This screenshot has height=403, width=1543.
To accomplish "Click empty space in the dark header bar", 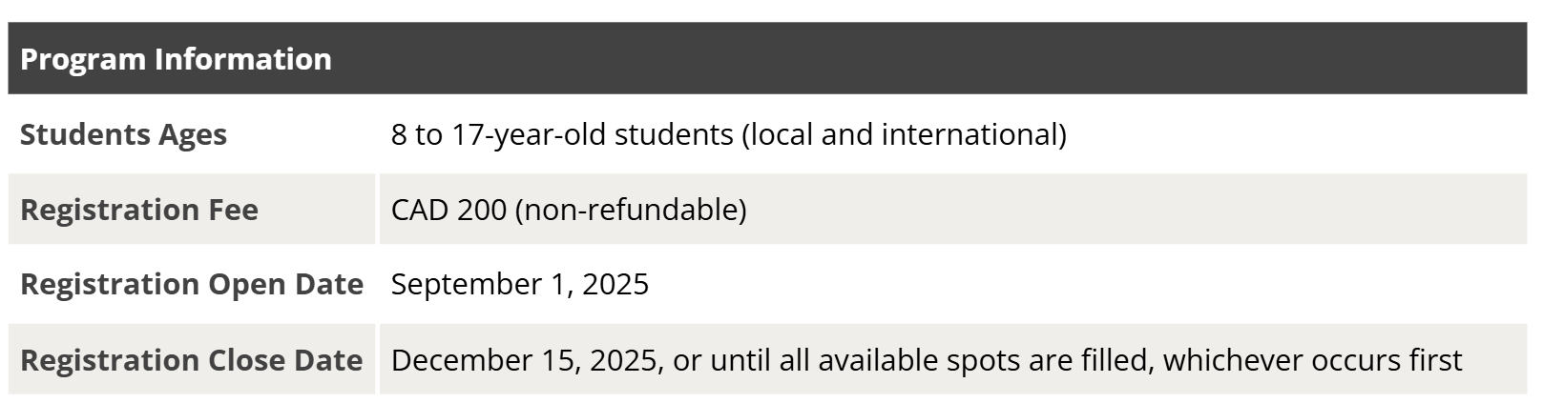I will tap(954, 59).
